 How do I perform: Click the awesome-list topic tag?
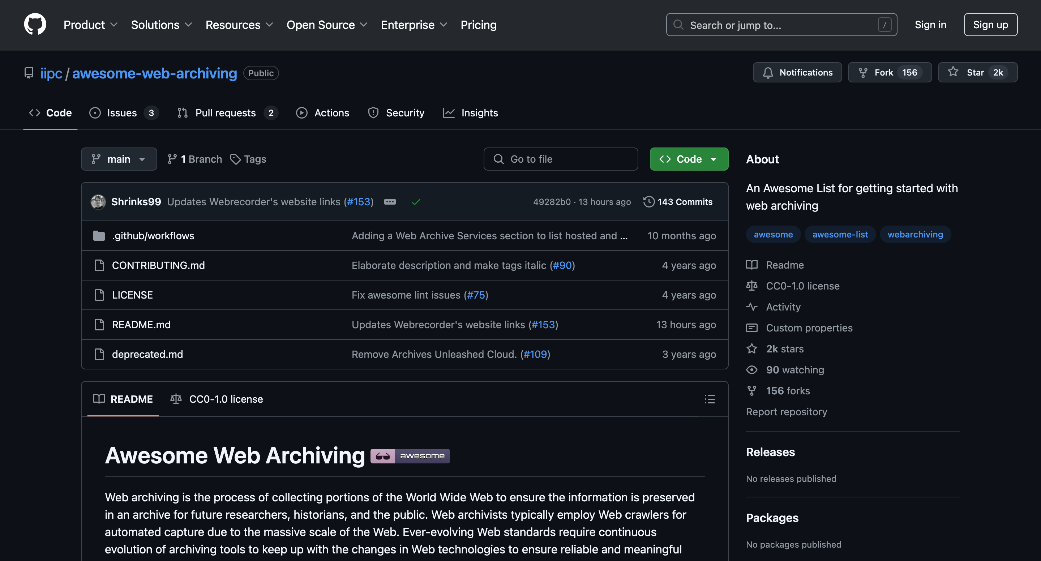tap(840, 235)
